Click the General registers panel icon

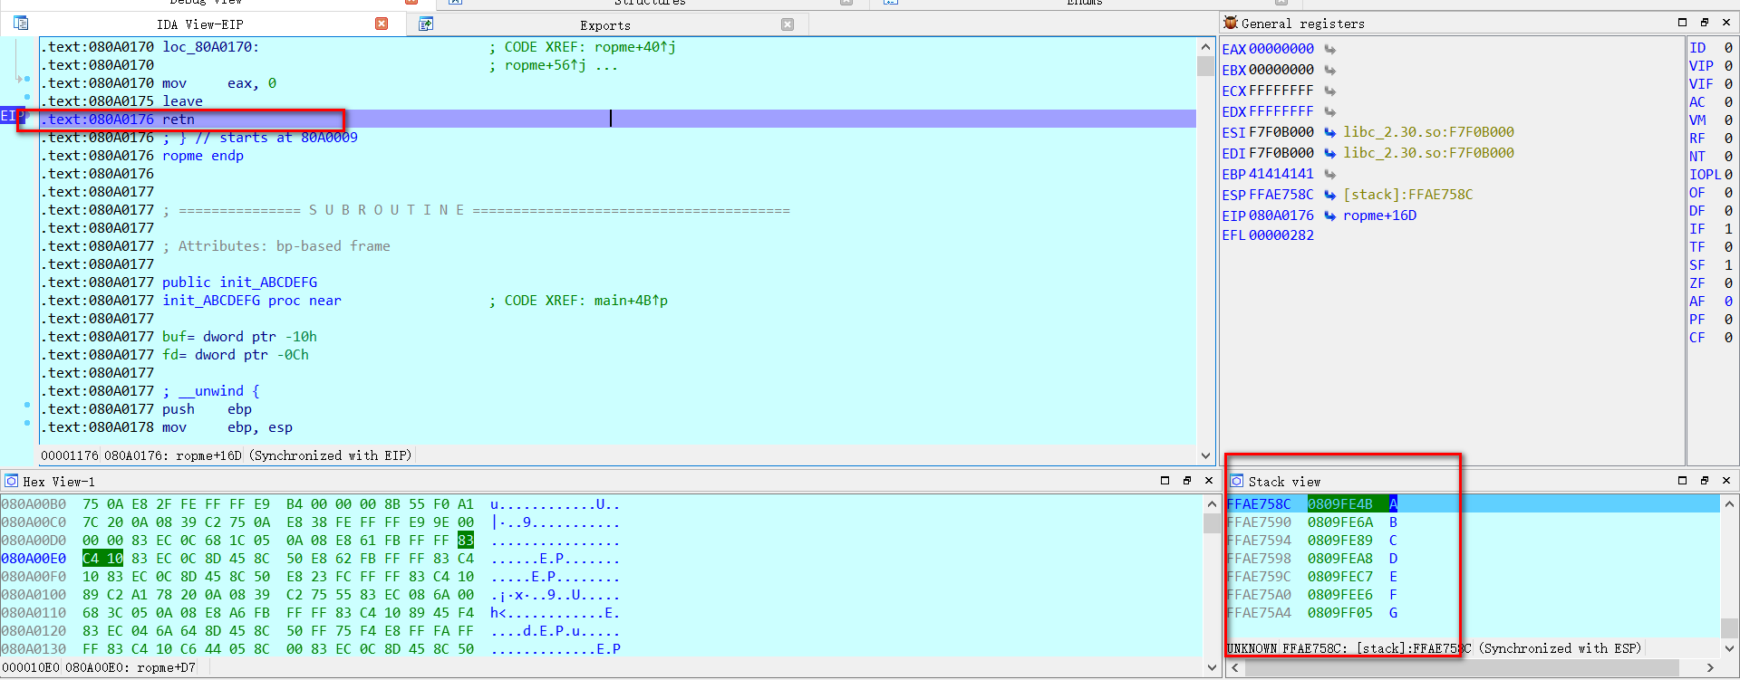point(1231,23)
